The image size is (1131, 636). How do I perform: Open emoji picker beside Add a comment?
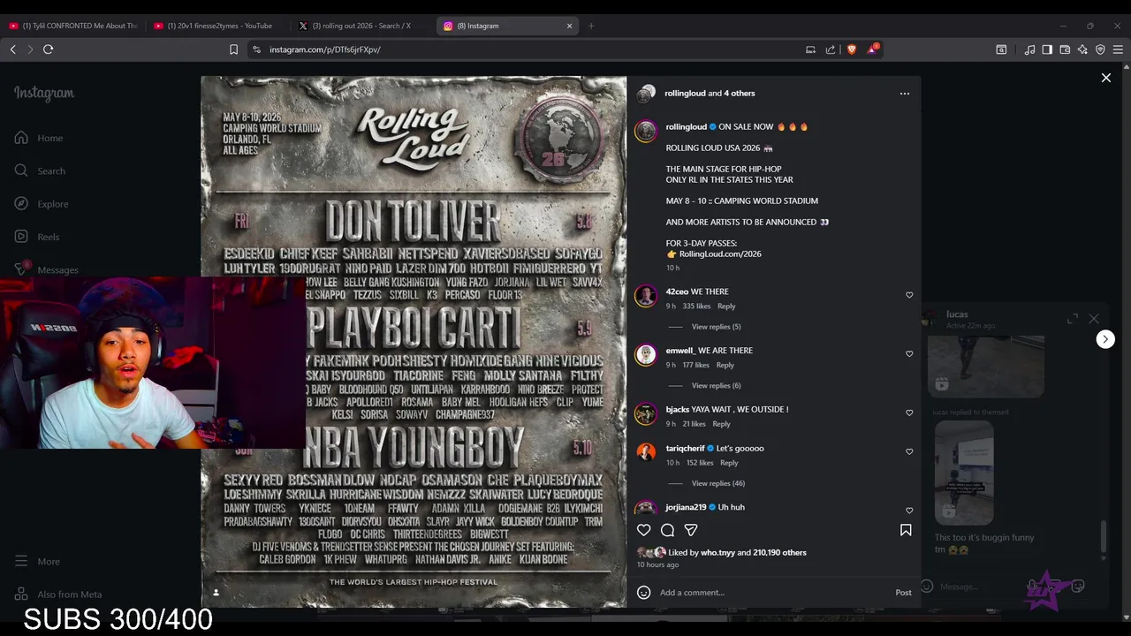(643, 592)
